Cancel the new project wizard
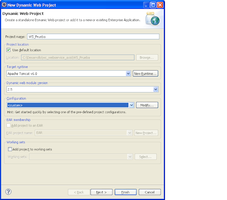 (150, 192)
